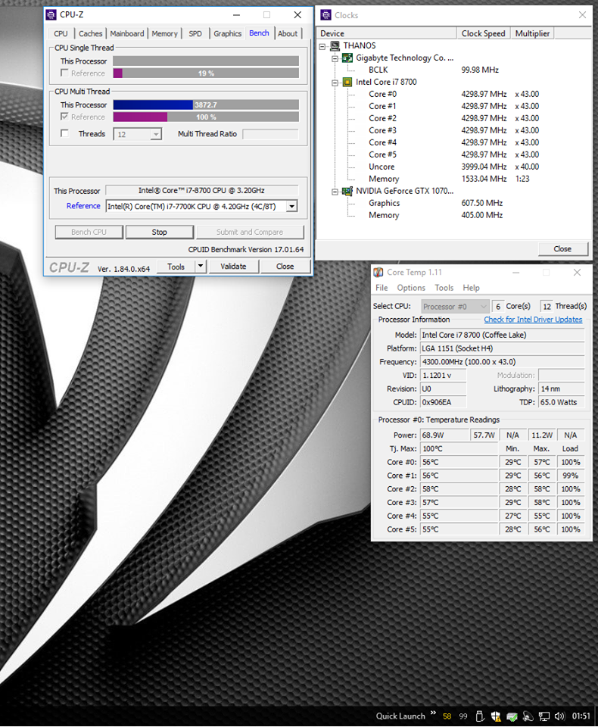Image resolution: width=598 pixels, height=727 pixels.
Task: Open the Help menu in Core Temp
Action: 471,288
